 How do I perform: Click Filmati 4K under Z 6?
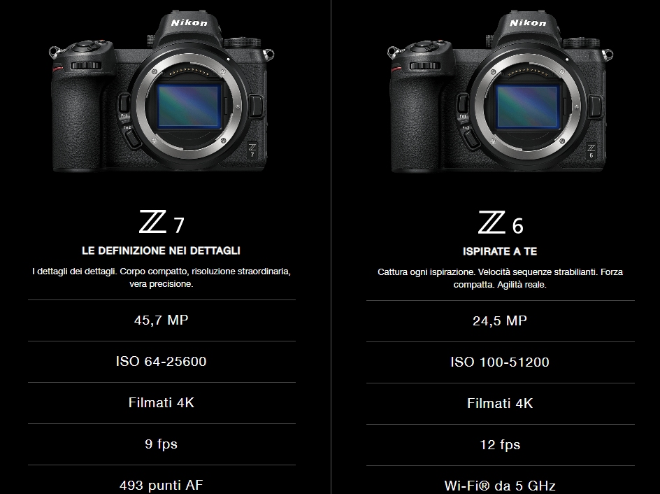coord(501,404)
